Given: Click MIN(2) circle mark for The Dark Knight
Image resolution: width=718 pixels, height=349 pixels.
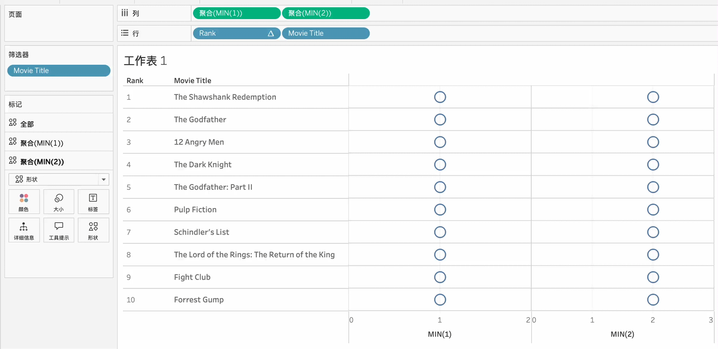Looking at the screenshot, I should click(x=653, y=164).
